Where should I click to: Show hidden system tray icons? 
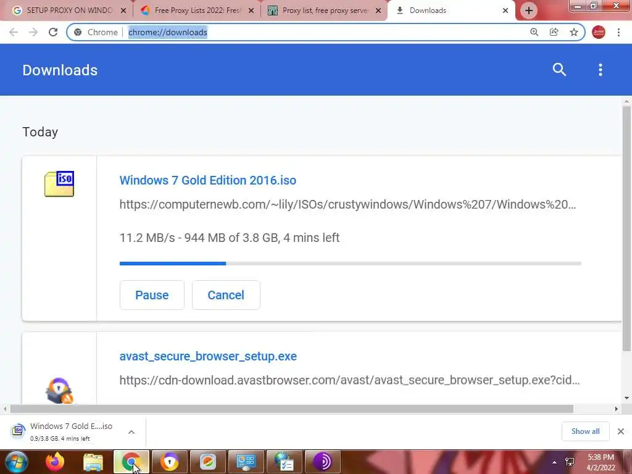554,462
